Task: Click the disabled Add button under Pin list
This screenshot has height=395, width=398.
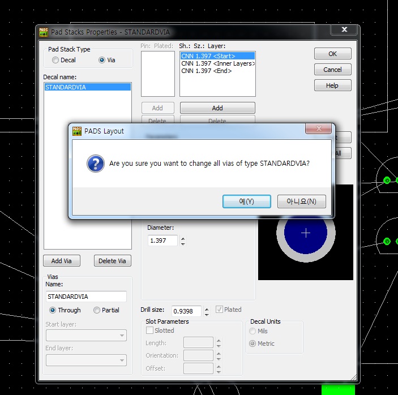Action: pos(157,108)
